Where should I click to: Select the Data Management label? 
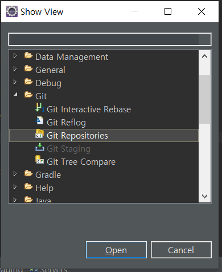pos(72,57)
